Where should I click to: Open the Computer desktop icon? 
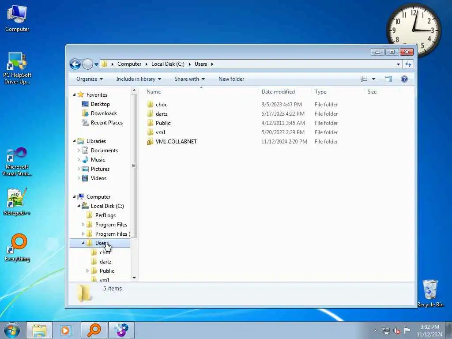click(17, 19)
